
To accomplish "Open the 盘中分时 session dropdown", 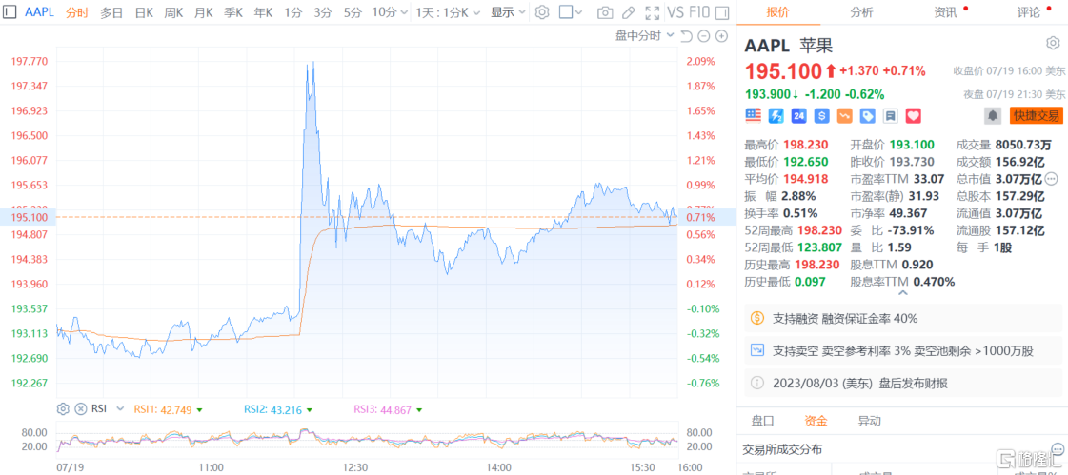I will pyautogui.click(x=644, y=36).
